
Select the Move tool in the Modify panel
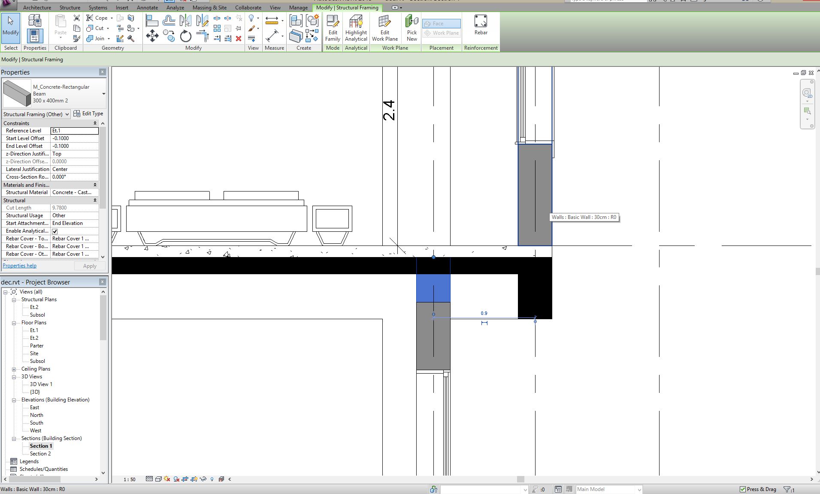[152, 36]
